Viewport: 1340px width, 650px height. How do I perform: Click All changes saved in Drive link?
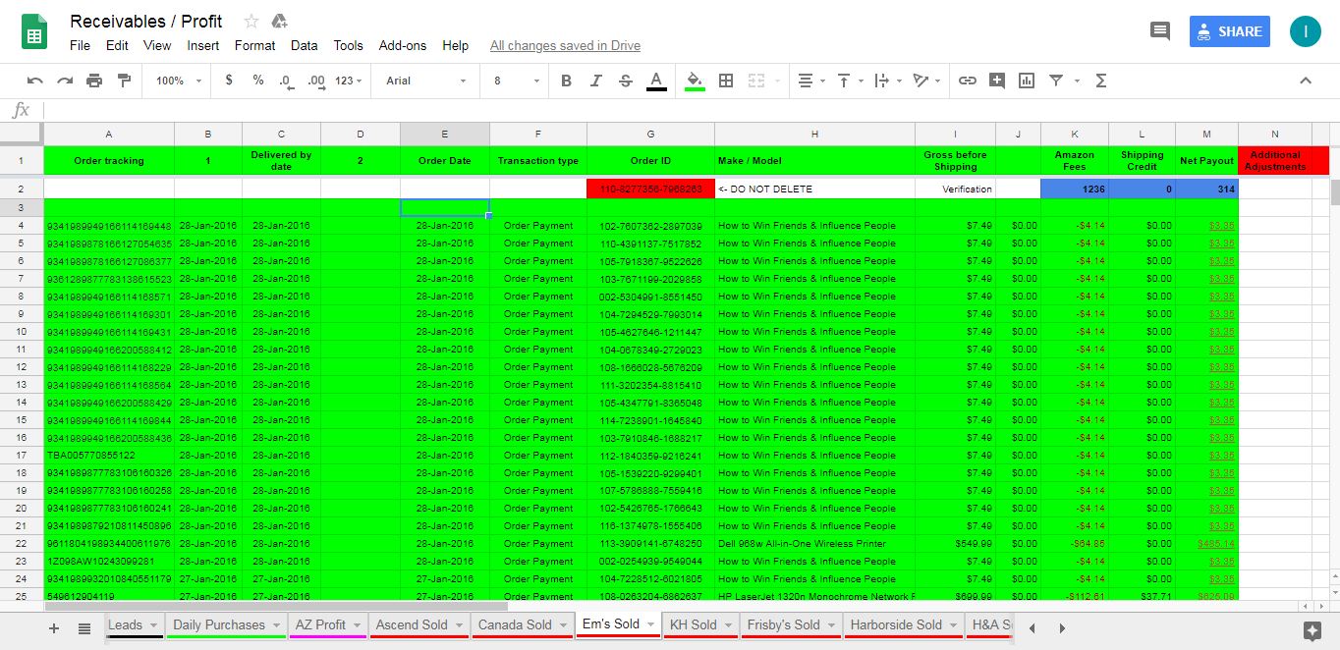click(565, 45)
